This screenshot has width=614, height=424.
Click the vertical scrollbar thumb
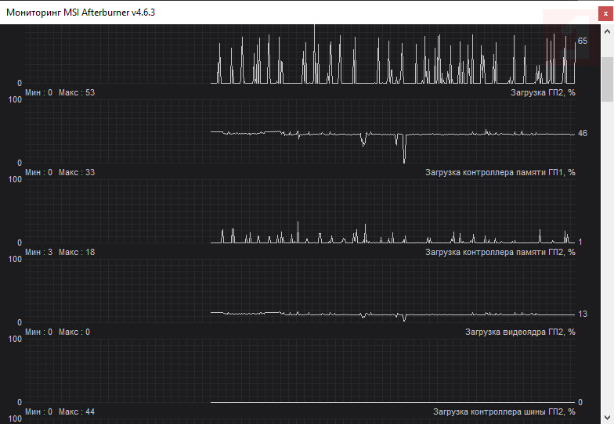[608, 80]
